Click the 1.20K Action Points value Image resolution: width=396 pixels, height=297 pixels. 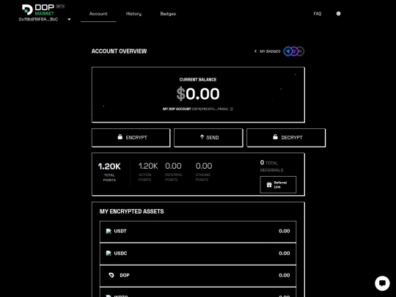[148, 166]
